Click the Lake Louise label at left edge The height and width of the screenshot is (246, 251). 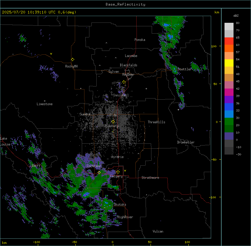5,141
